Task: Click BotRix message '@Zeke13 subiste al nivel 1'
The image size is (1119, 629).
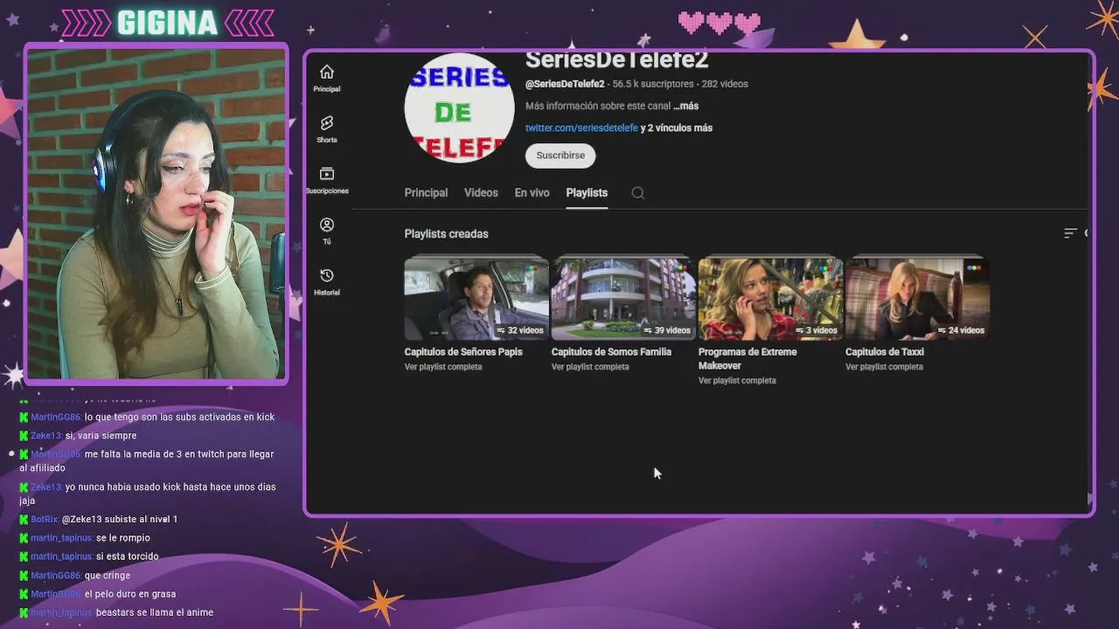Action: tap(120, 520)
